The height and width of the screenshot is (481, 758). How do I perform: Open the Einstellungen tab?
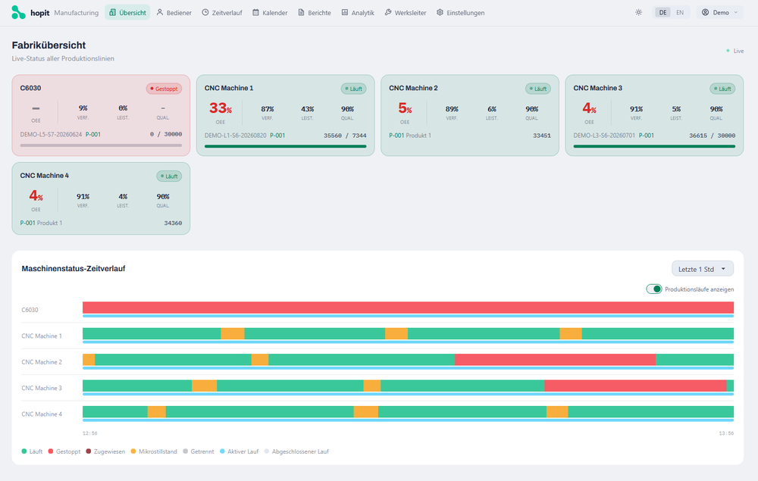tap(460, 13)
